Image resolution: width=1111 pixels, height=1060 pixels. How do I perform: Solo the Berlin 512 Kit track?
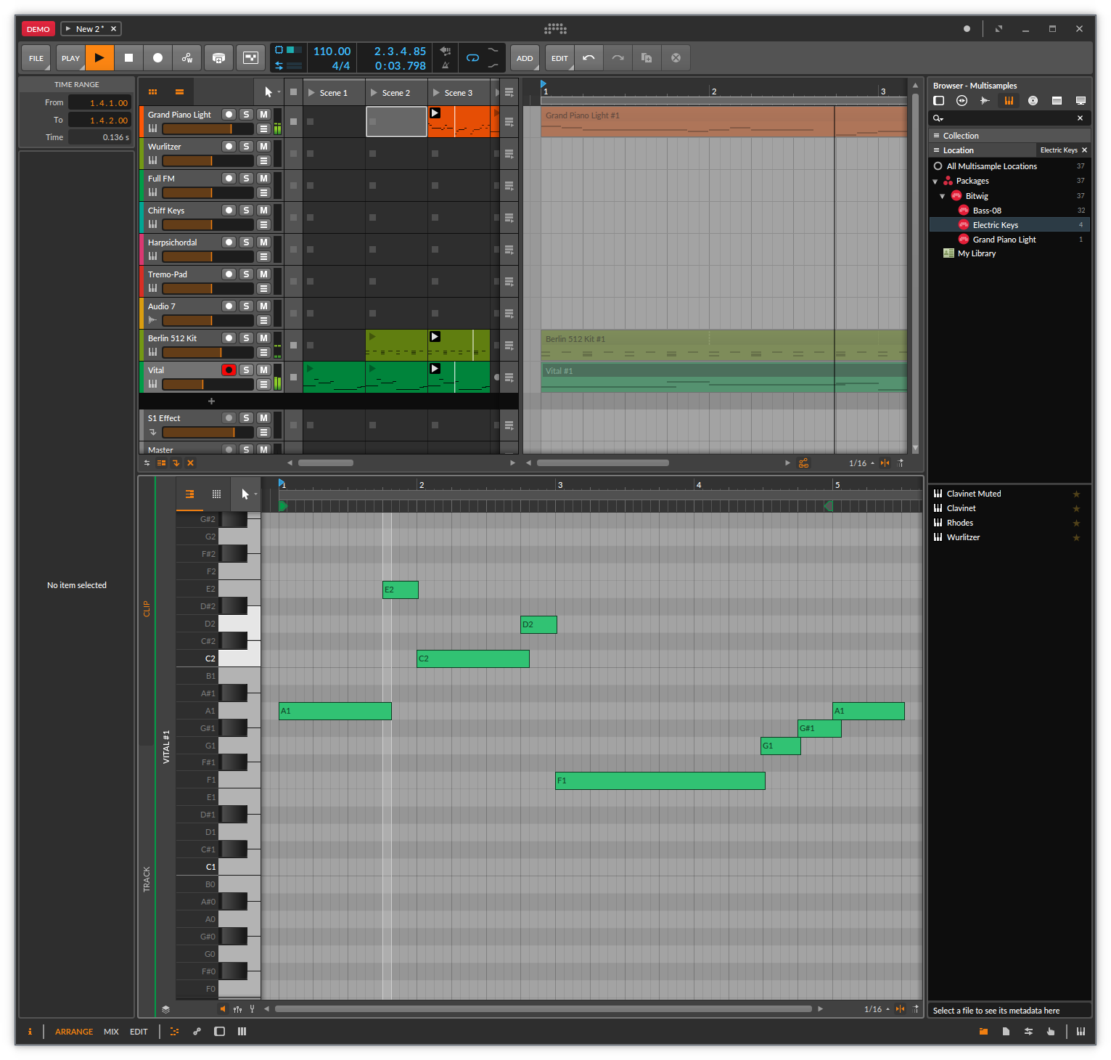point(247,338)
